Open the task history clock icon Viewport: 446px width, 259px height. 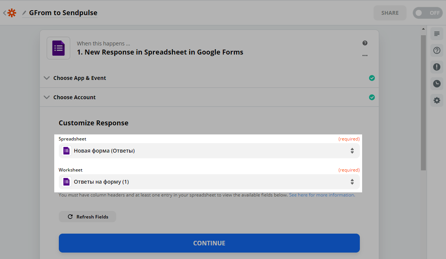coord(437,84)
